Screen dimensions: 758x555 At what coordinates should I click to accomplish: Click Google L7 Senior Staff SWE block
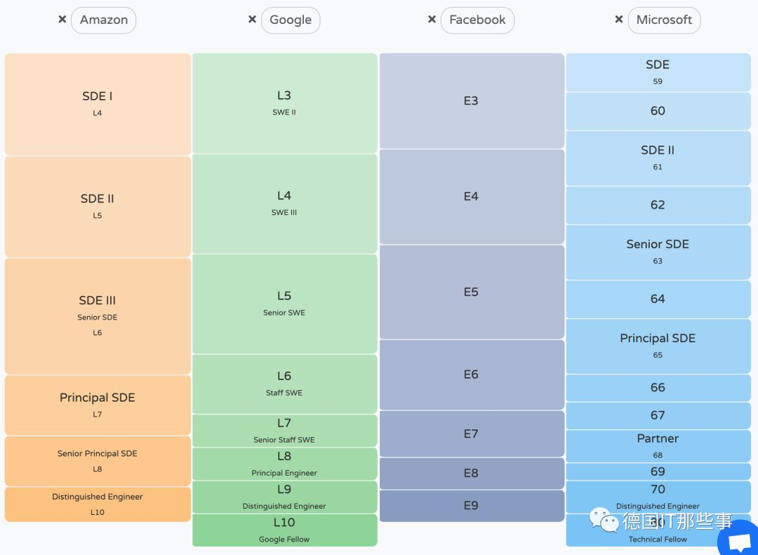(x=284, y=430)
